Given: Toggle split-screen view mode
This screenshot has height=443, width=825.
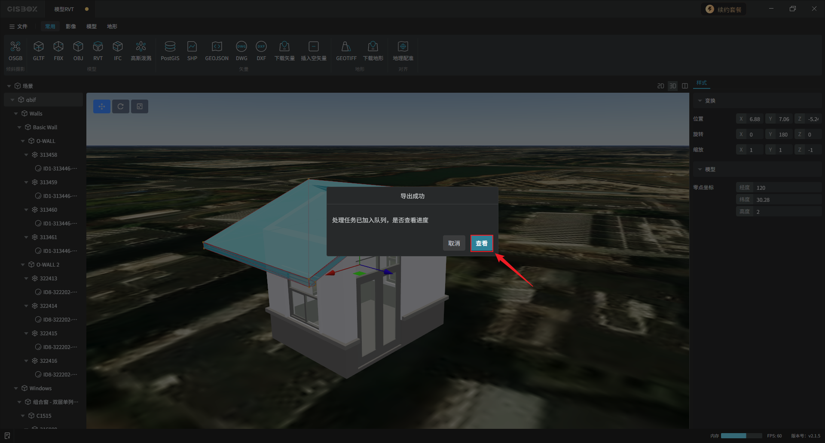Looking at the screenshot, I should pyautogui.click(x=685, y=86).
